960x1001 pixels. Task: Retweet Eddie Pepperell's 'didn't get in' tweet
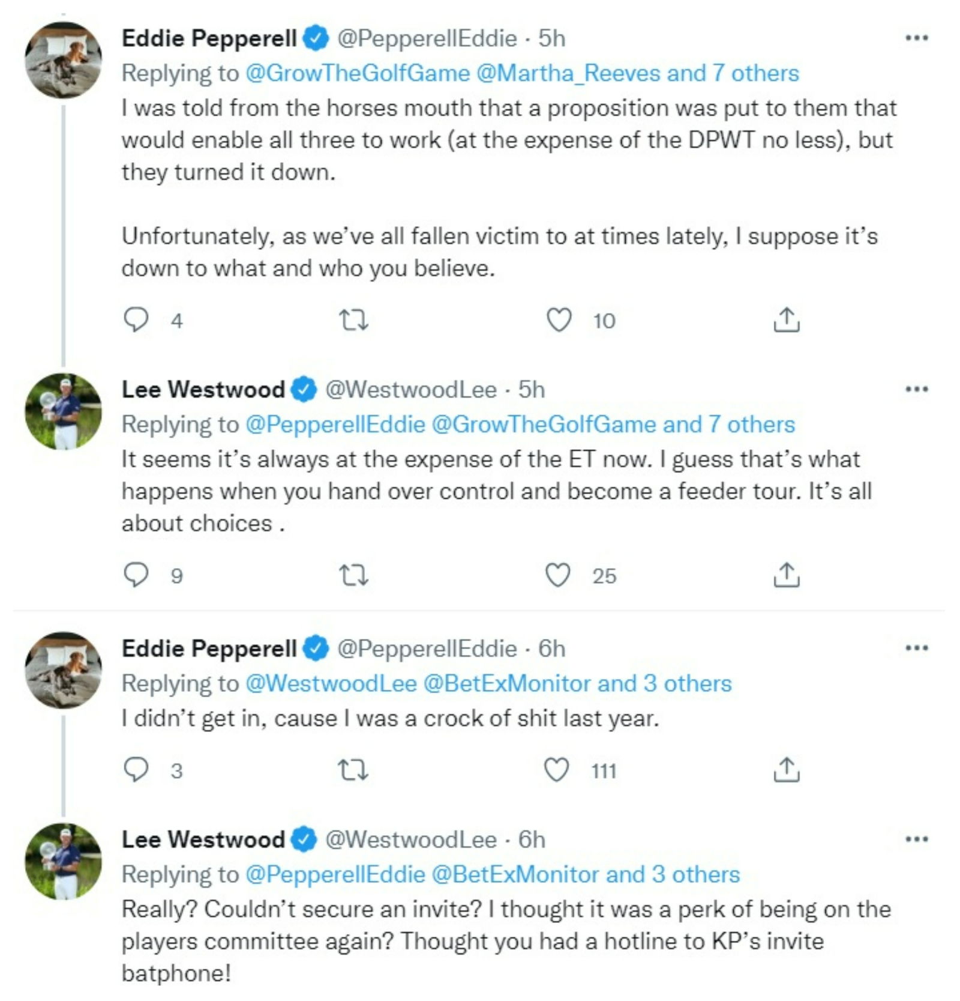coord(353,770)
